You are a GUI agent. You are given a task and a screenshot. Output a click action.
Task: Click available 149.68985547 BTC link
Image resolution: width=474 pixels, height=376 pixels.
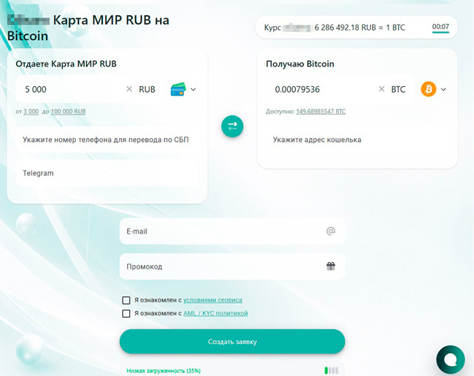pyautogui.click(x=321, y=112)
